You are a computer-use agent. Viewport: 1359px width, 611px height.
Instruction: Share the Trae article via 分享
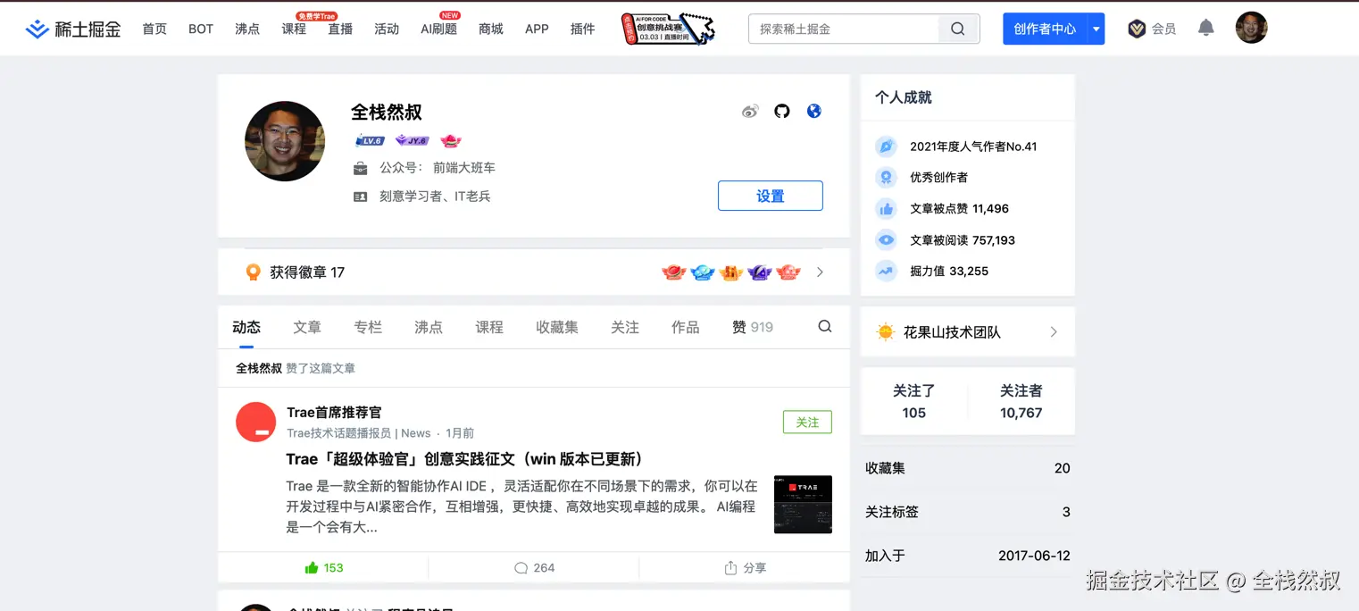(745, 568)
